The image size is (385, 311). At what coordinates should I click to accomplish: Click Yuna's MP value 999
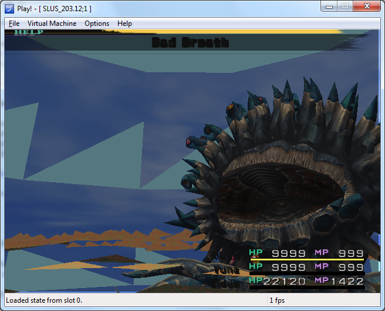(x=351, y=267)
